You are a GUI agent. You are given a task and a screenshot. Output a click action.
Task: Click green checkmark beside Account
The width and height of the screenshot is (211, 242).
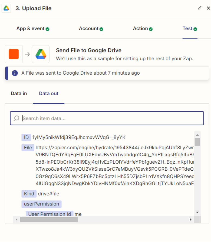tap(101, 29)
